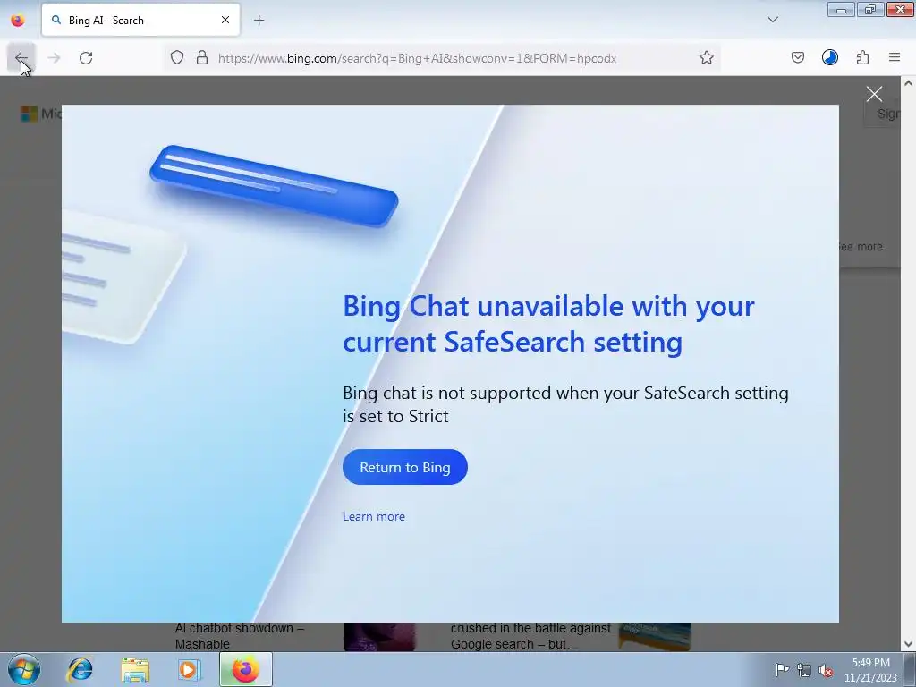Select the Bing AI - Search tab
Viewport: 916px width, 687px height.
[x=140, y=20]
